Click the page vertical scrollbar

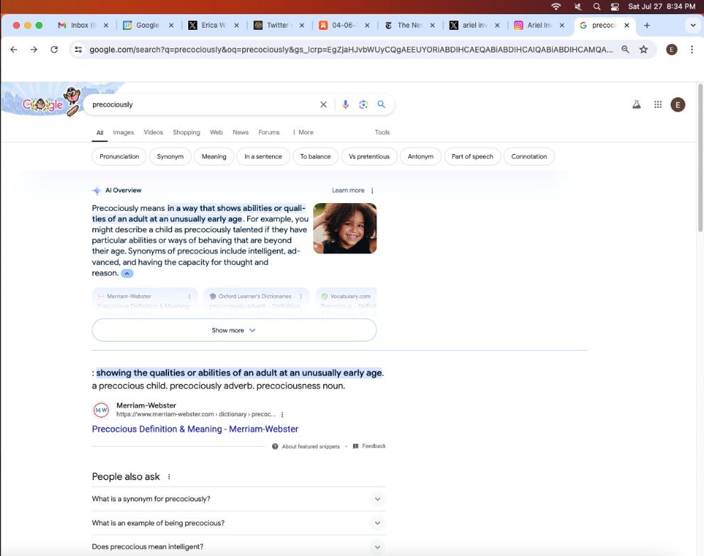(700, 157)
